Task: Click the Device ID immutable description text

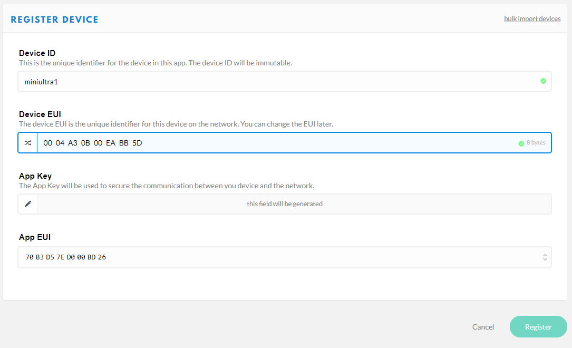Action: click(155, 63)
